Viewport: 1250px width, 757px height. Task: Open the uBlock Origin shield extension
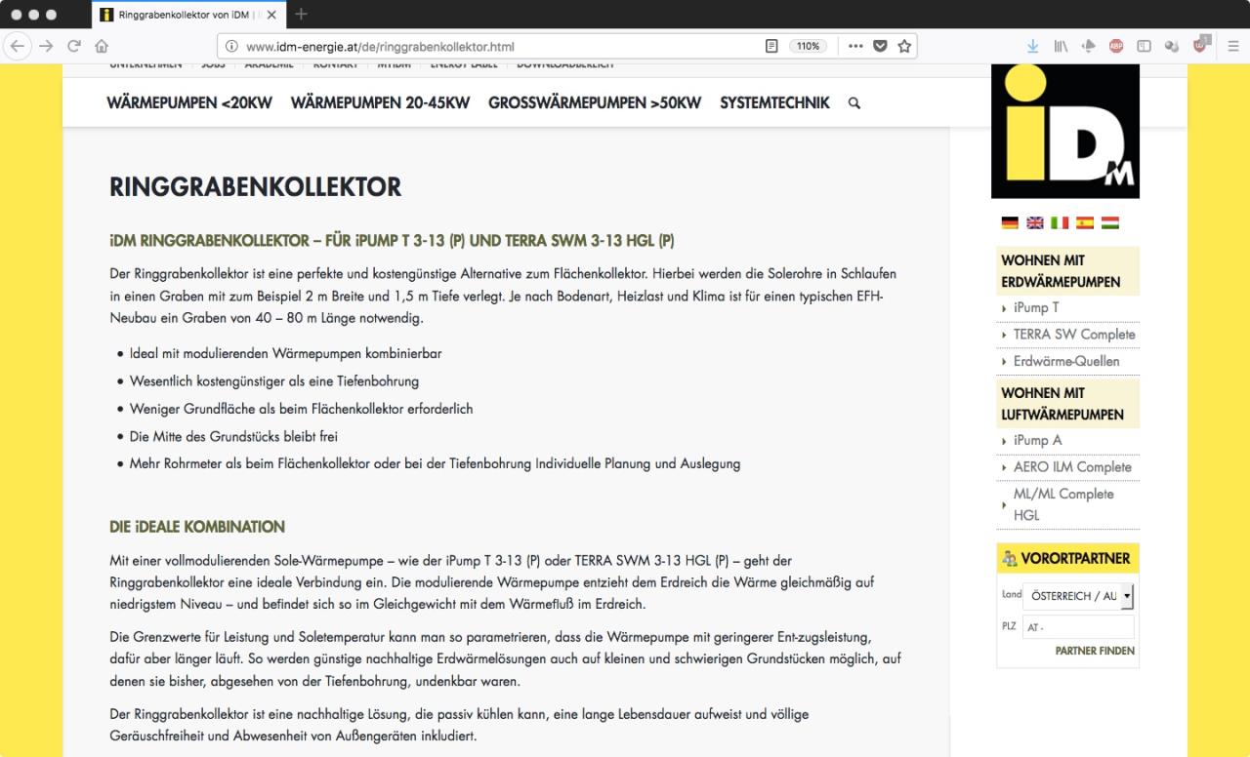click(x=1200, y=45)
